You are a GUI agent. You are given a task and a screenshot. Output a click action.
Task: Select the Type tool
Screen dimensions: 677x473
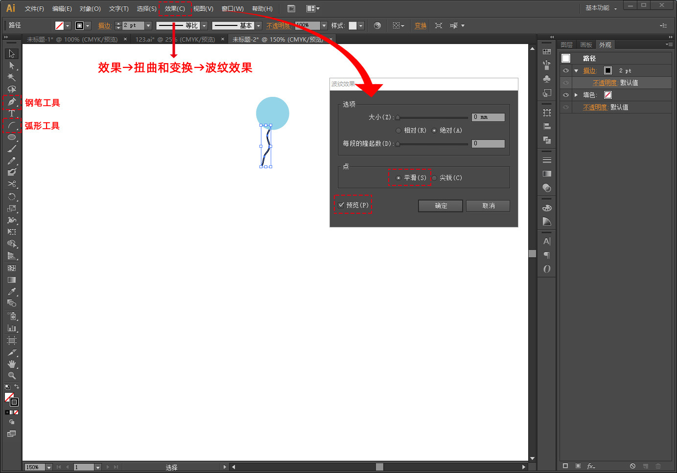click(x=12, y=113)
